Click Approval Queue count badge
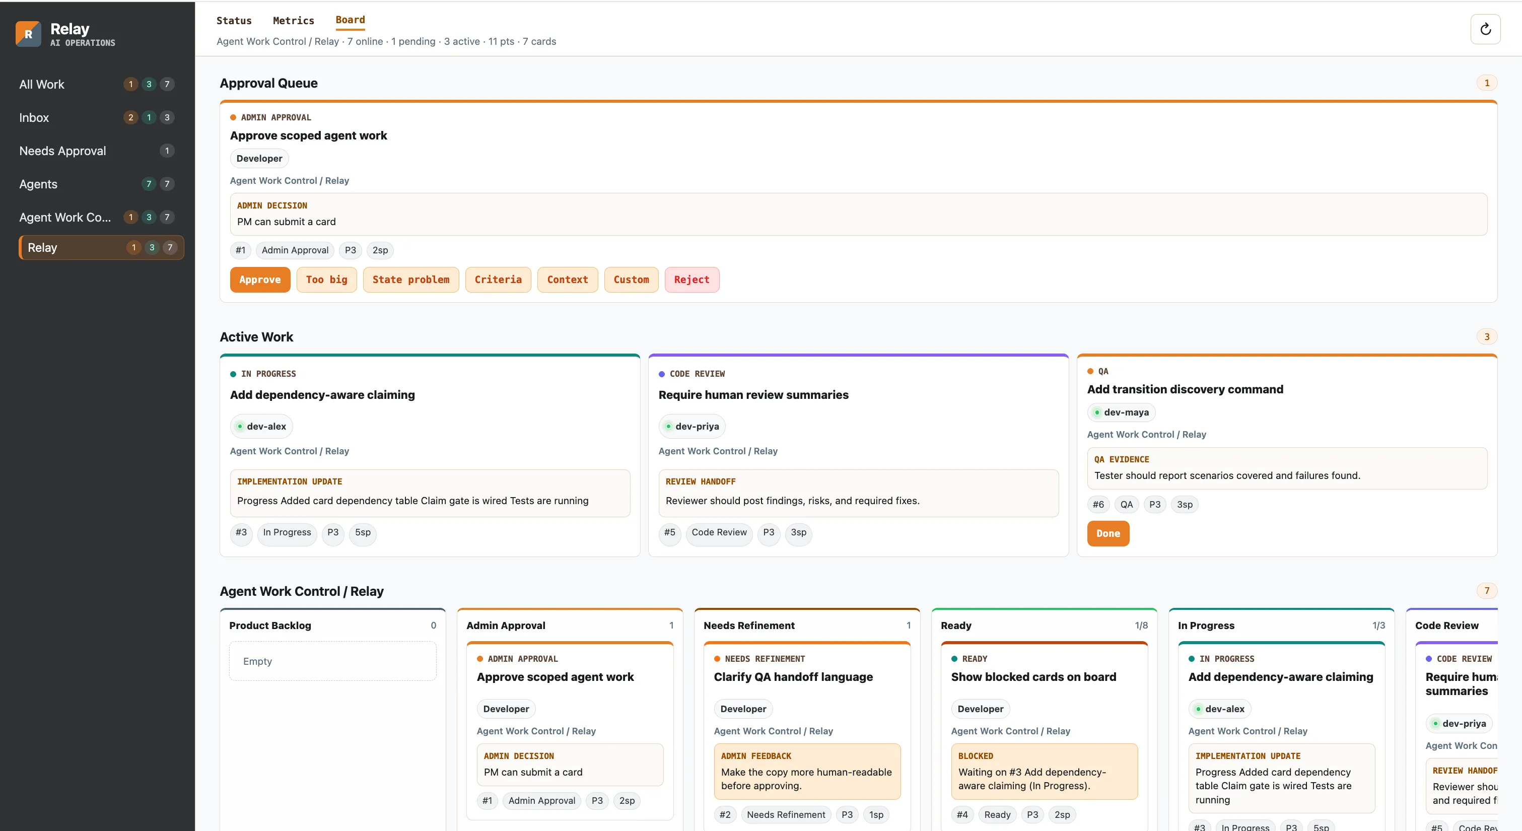Image resolution: width=1522 pixels, height=831 pixels. coord(1487,83)
